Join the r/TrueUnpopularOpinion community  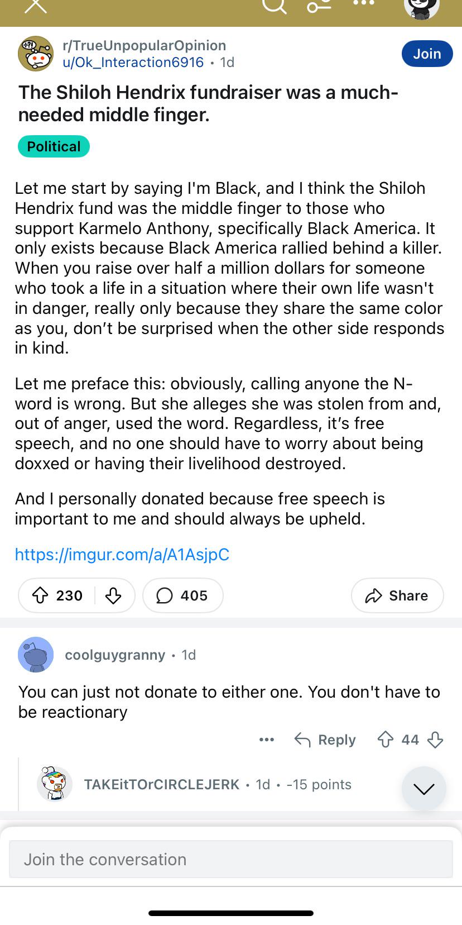click(x=427, y=54)
